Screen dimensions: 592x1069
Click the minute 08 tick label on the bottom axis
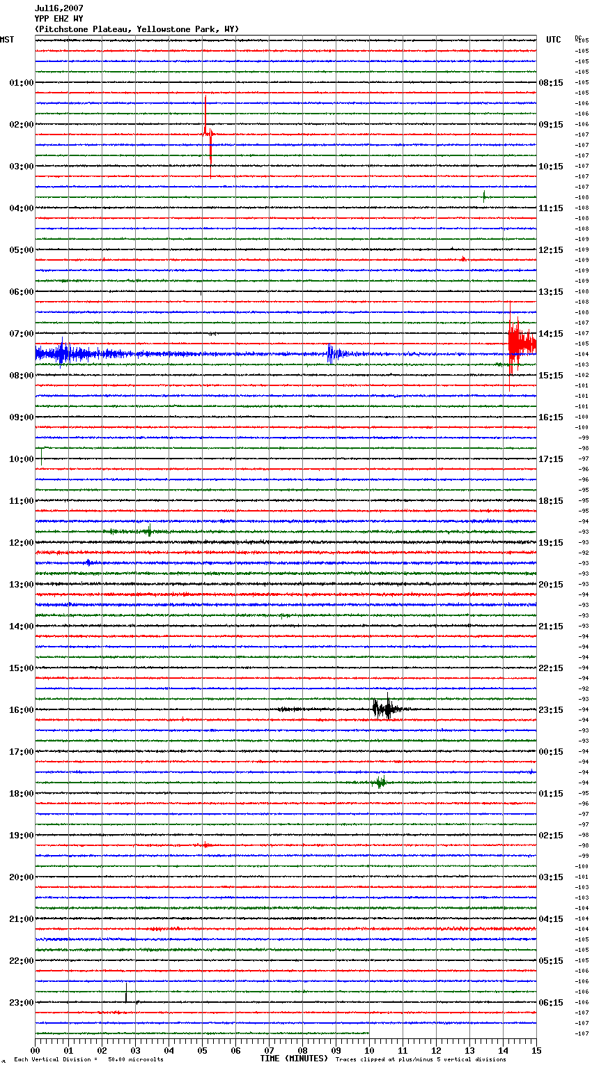(302, 1050)
